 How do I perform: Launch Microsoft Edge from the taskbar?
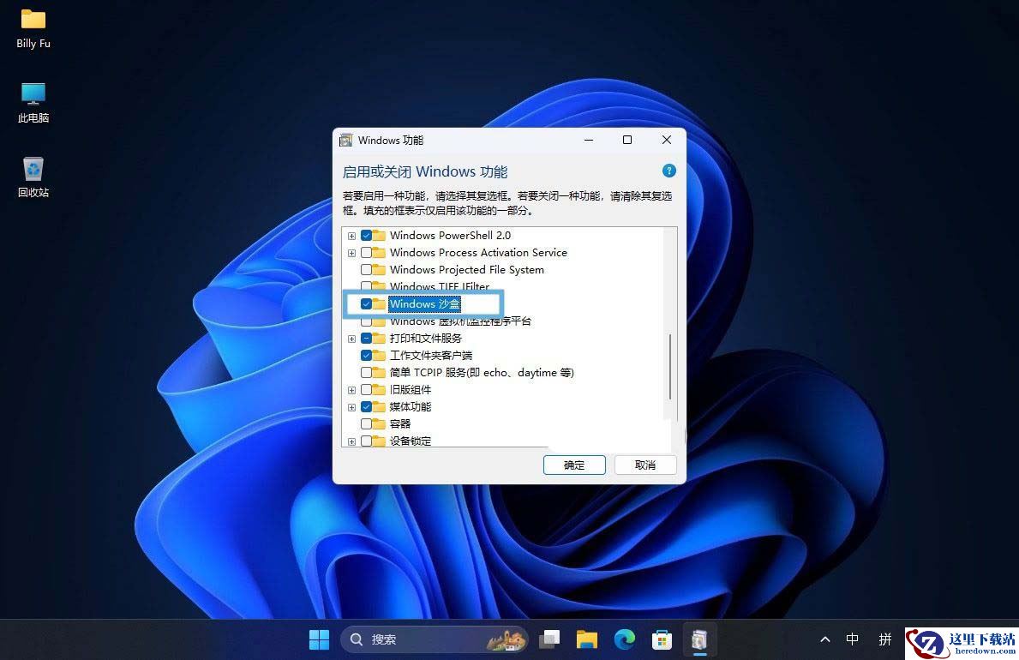click(x=625, y=639)
